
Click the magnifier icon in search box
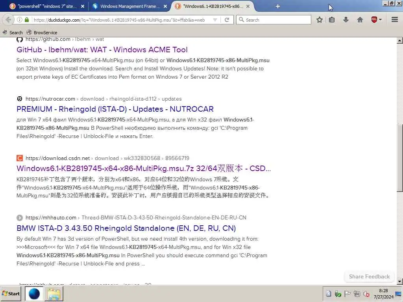click(241, 20)
